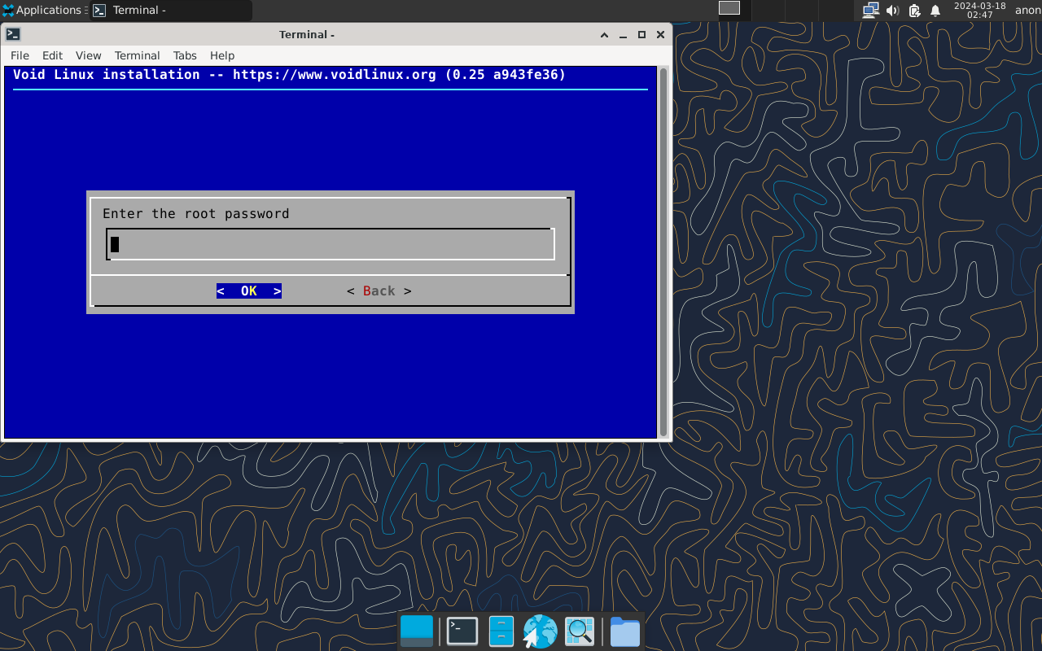The width and height of the screenshot is (1042, 651).
Task: Go back with the Back button
Action: (x=379, y=291)
